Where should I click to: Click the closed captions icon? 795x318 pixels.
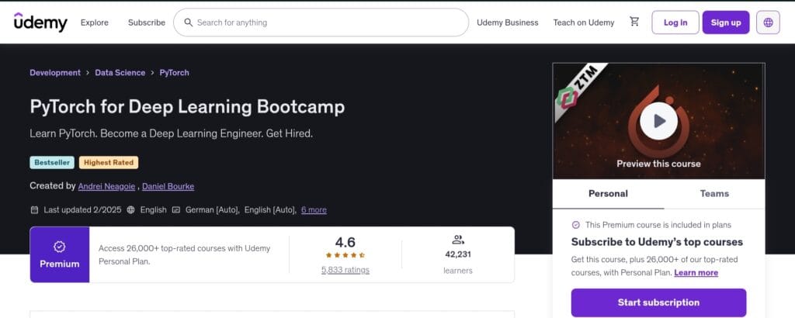pyautogui.click(x=176, y=209)
